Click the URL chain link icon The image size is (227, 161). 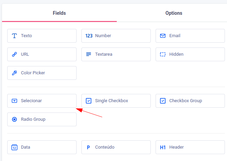click(x=14, y=54)
